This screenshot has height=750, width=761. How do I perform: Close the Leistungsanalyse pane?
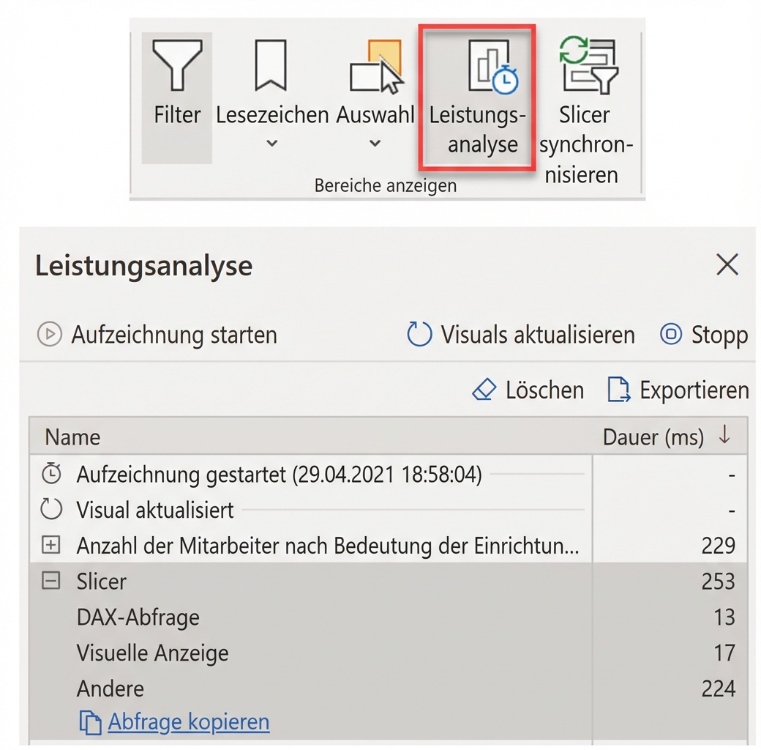(727, 265)
